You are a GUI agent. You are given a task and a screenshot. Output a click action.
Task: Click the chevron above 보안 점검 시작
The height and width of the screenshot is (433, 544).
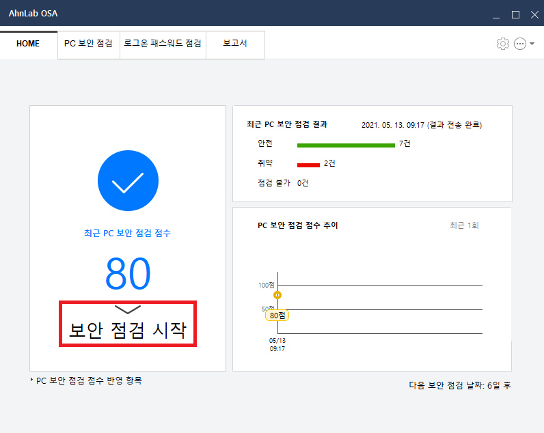coord(128,309)
